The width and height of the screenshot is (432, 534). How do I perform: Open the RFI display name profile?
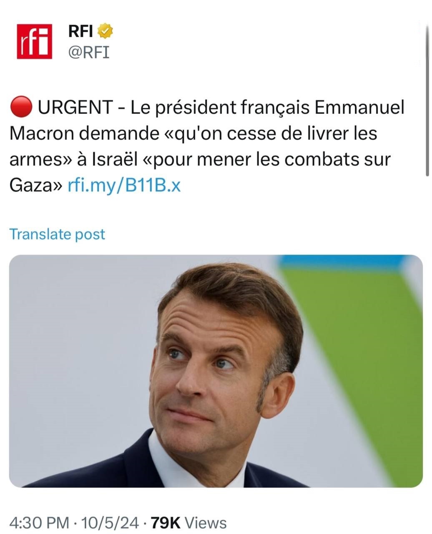80,31
